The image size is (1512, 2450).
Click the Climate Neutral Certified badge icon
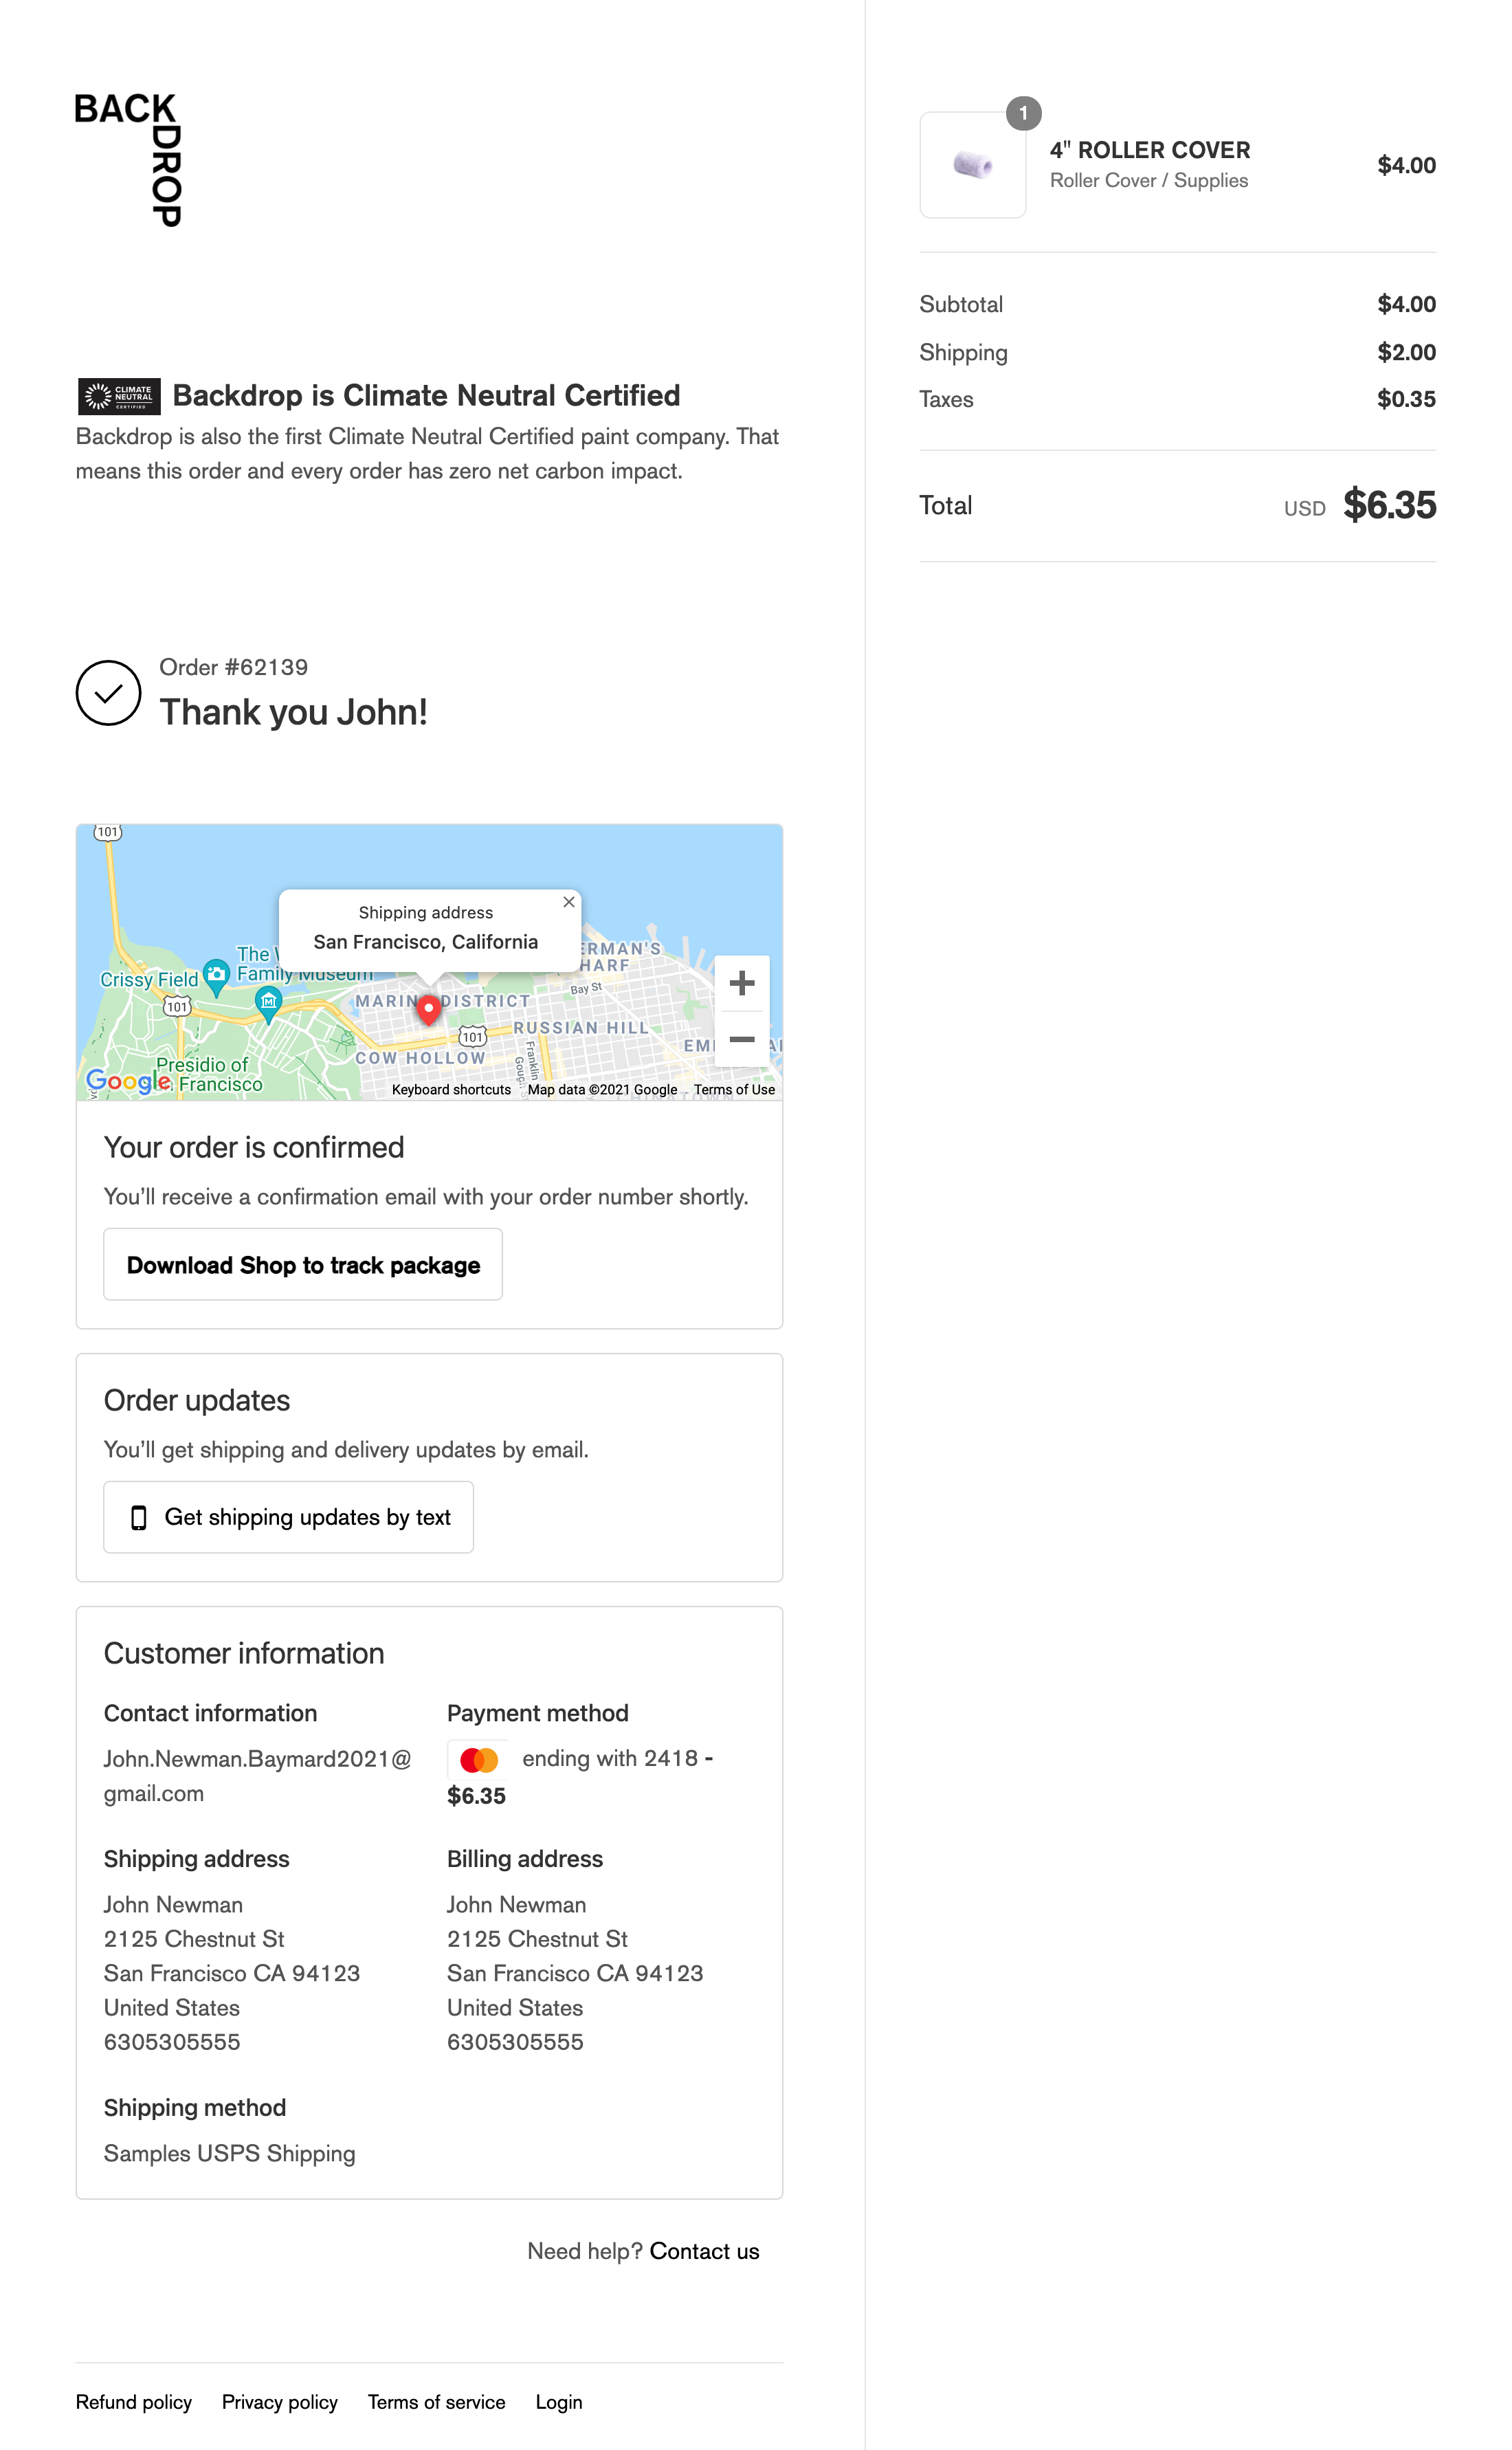119,396
